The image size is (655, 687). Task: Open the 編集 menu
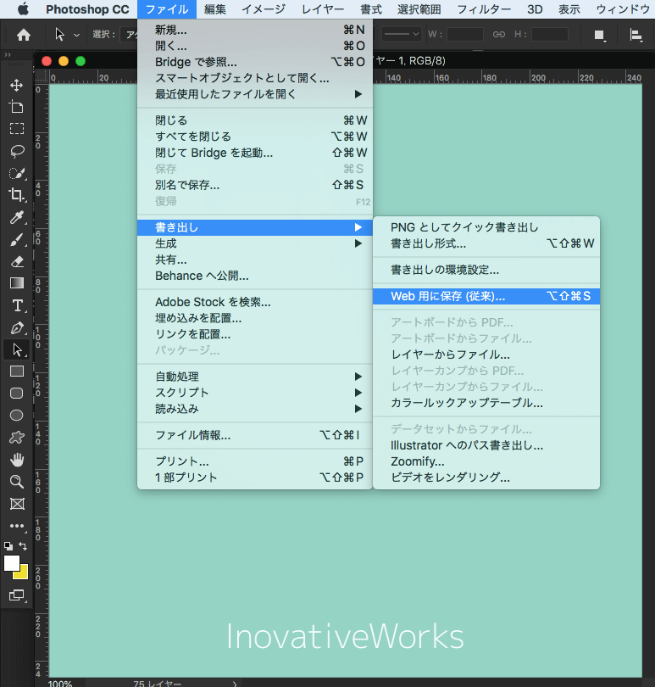click(215, 9)
